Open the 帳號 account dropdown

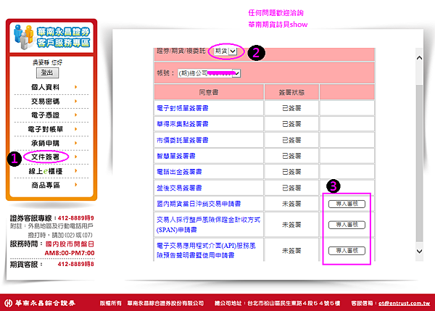(x=209, y=73)
